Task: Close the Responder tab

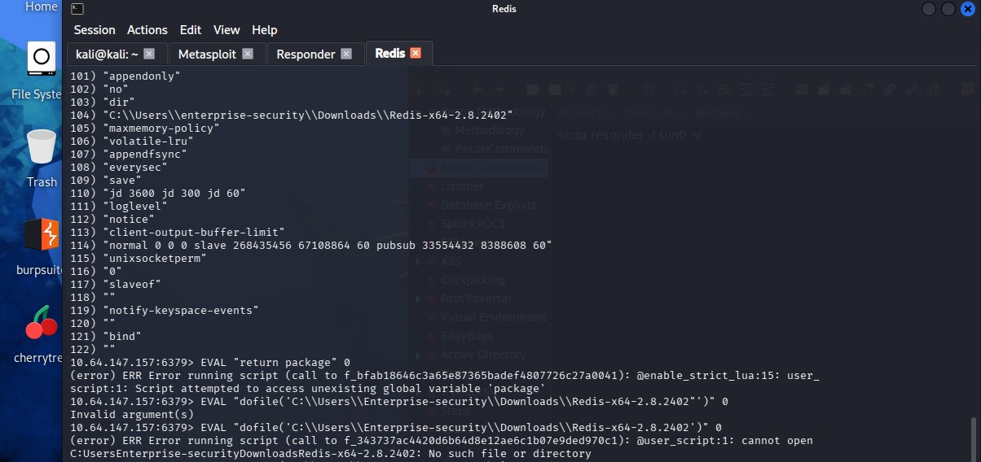Action: 346,54
